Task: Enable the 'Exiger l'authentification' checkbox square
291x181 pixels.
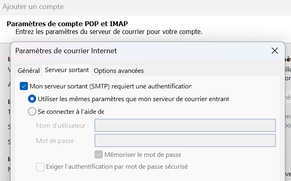Action: click(40, 167)
